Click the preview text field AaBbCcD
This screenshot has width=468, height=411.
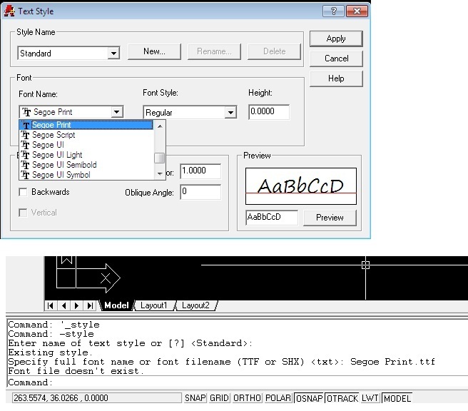coord(272,218)
